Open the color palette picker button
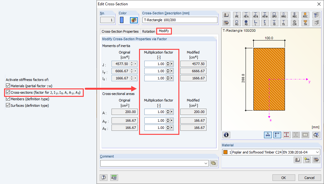Image resolution: width=324 pixels, height=184 pixels. click(x=134, y=20)
